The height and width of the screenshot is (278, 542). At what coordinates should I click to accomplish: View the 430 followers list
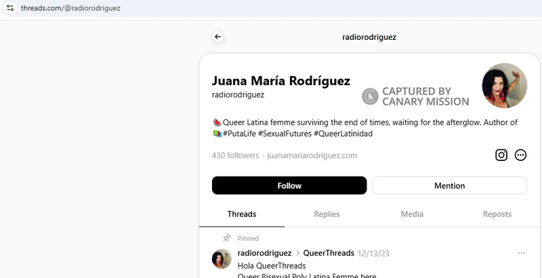(235, 156)
